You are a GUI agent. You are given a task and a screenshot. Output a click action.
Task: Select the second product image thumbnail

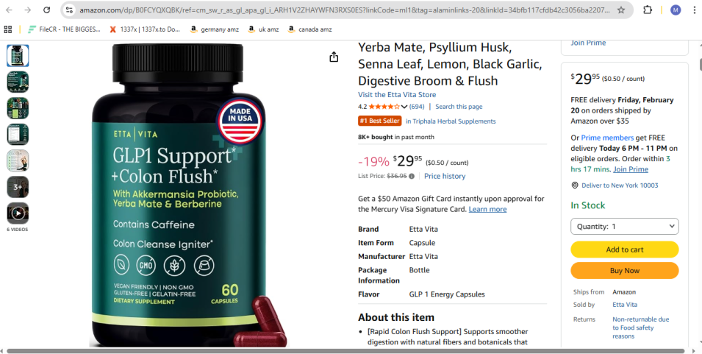tap(18, 82)
